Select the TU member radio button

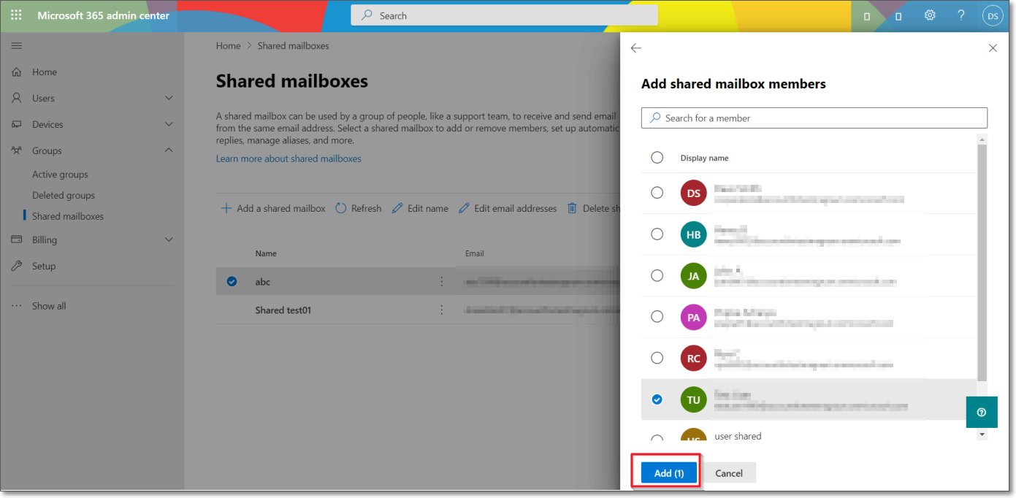pos(657,399)
